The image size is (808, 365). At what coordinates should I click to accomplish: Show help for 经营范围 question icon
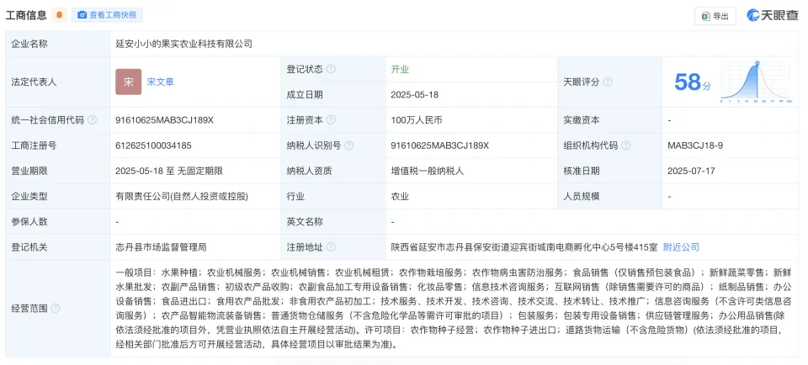pos(56,309)
